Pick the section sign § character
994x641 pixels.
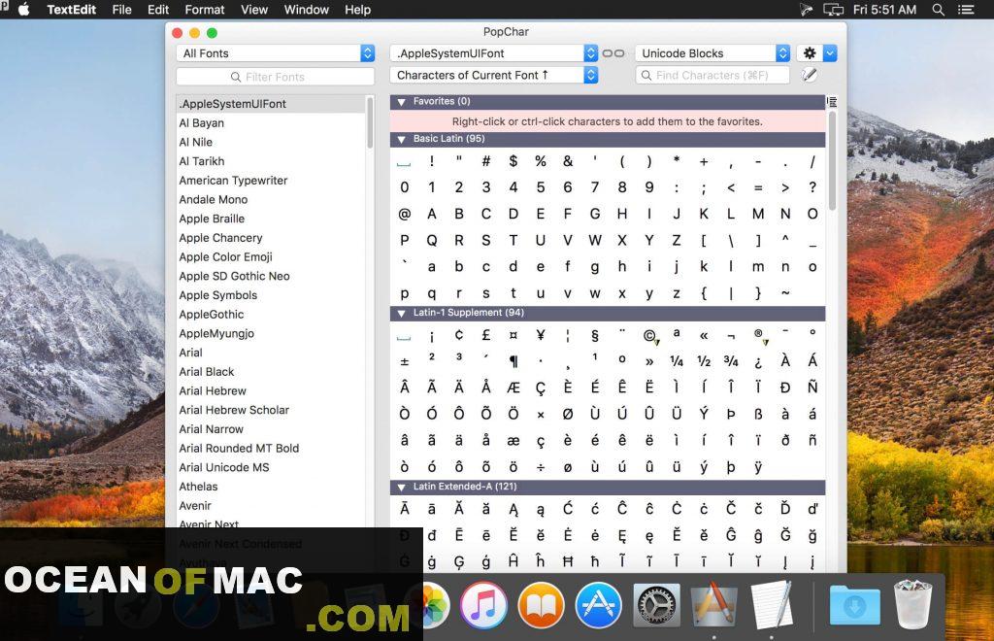click(595, 335)
